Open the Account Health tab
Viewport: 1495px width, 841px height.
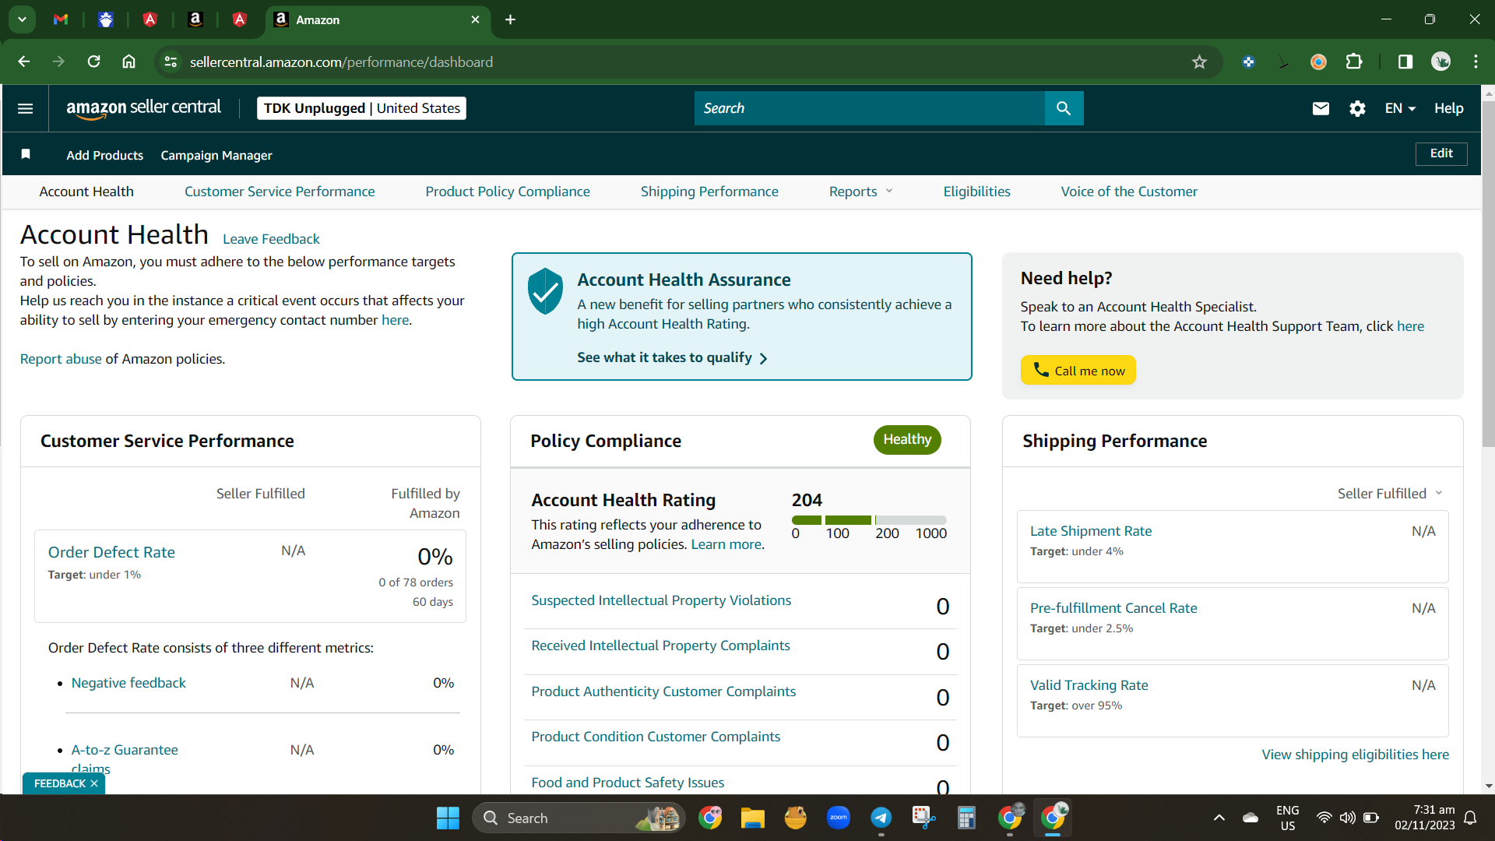coord(86,192)
